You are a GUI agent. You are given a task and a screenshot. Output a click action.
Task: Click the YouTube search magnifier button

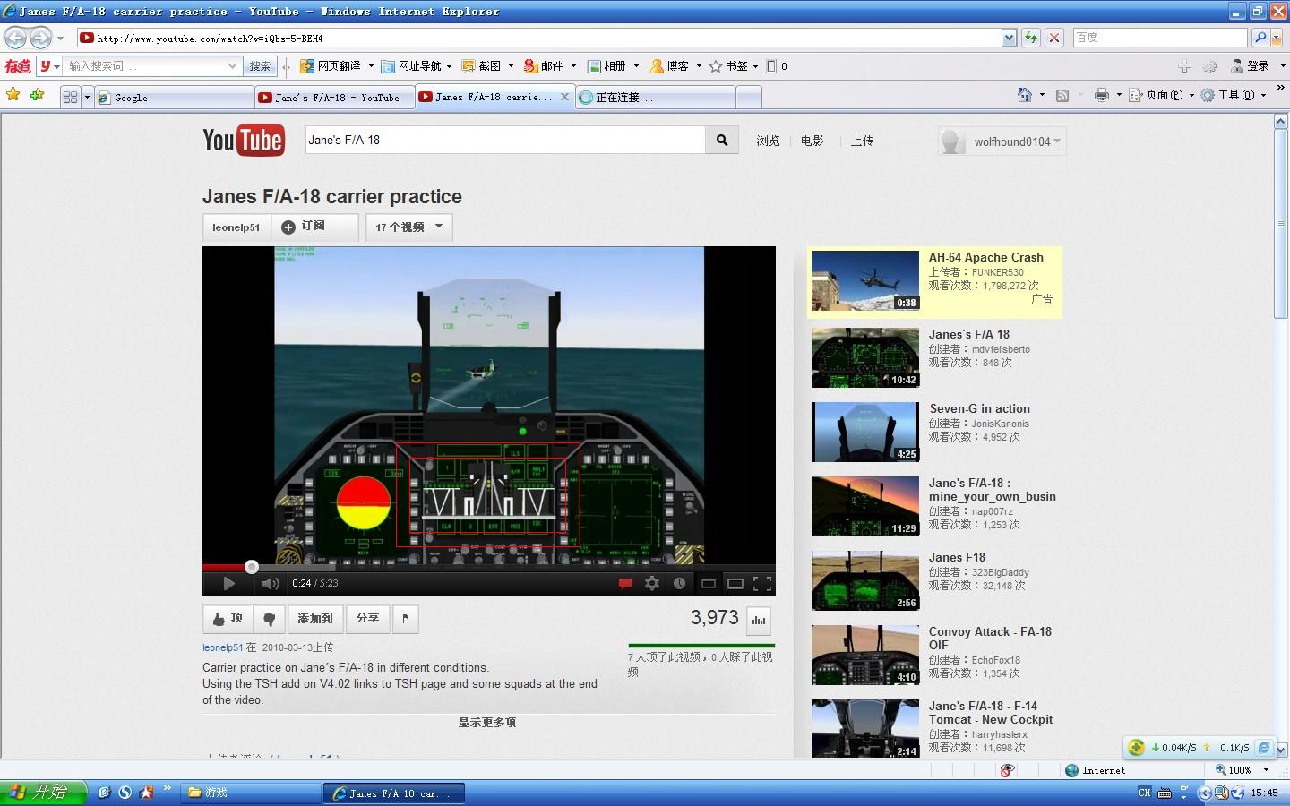[x=722, y=141]
